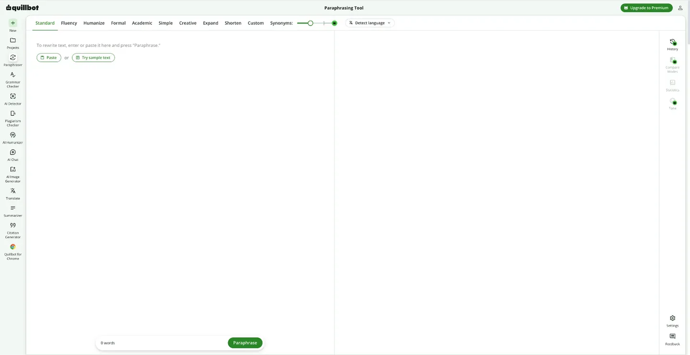The height and width of the screenshot is (355, 690).
Task: Switch to Expand mode
Action: pos(211,23)
